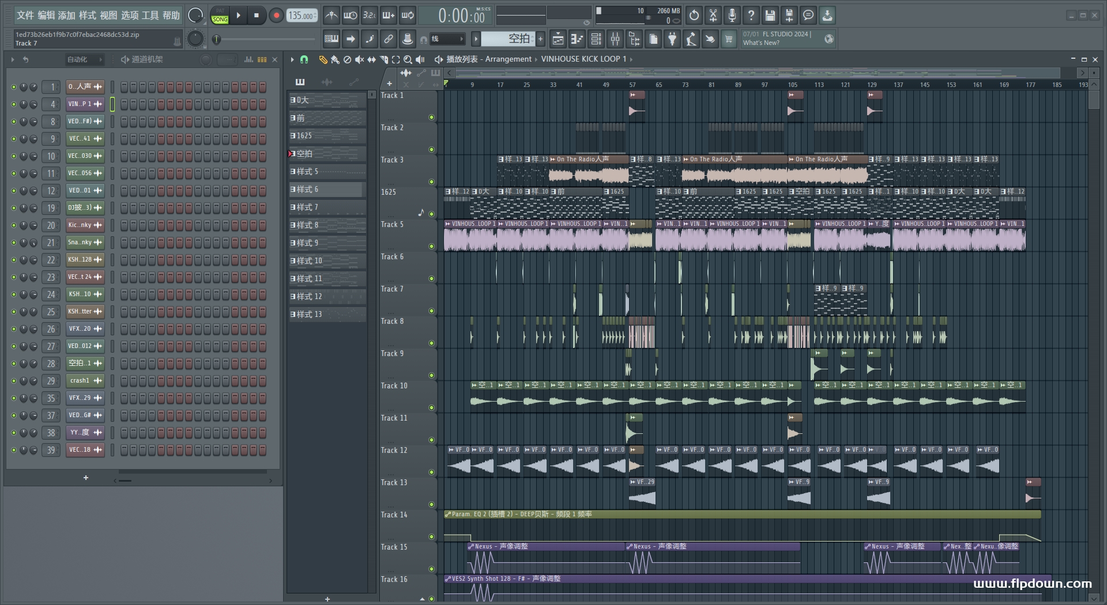Click the red record button

click(276, 16)
